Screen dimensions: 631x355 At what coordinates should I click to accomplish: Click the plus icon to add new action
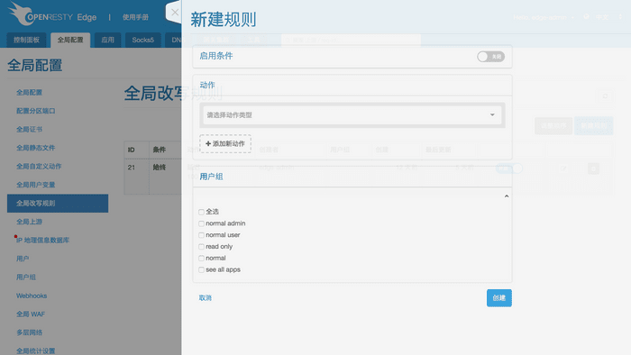208,143
